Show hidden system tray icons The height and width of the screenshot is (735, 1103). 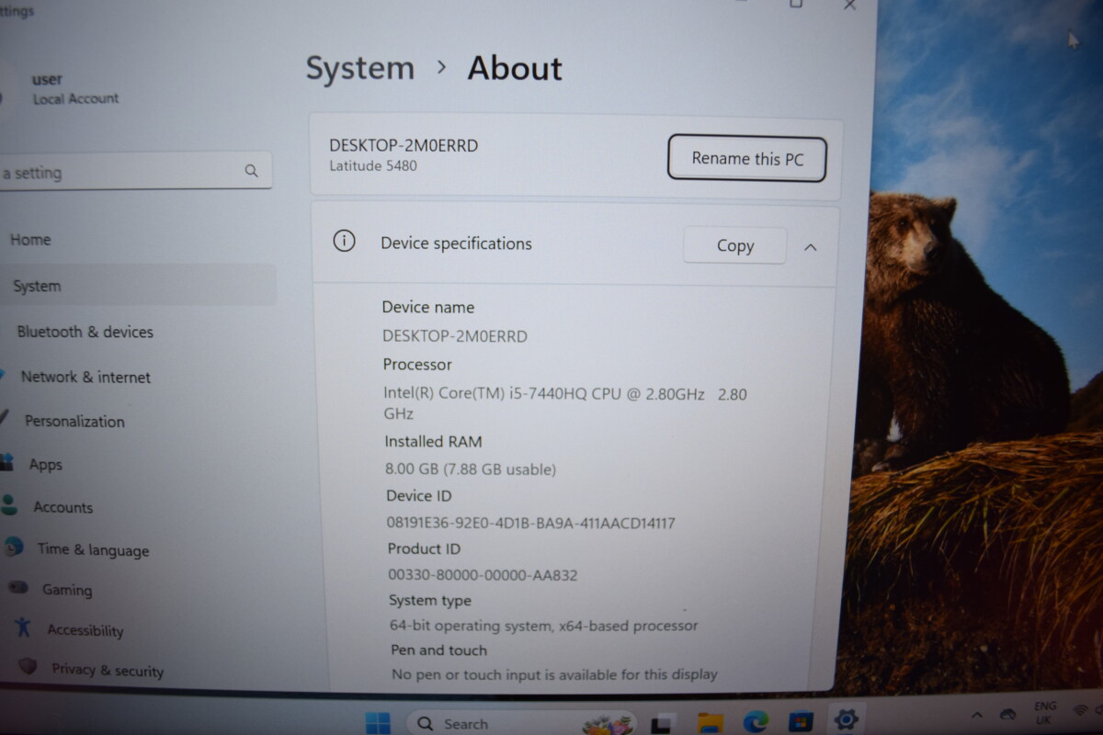(977, 715)
